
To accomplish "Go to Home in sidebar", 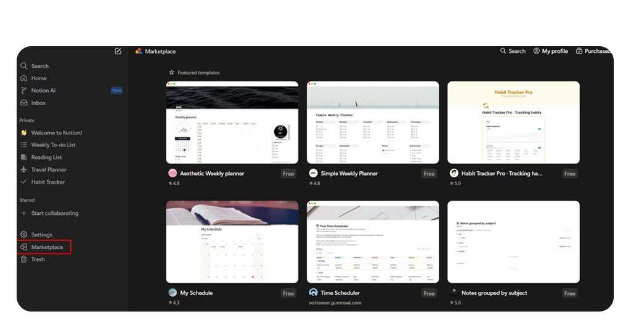I will [39, 78].
